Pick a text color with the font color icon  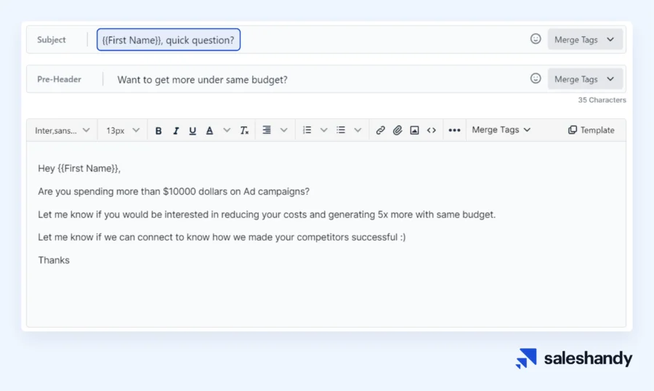209,131
